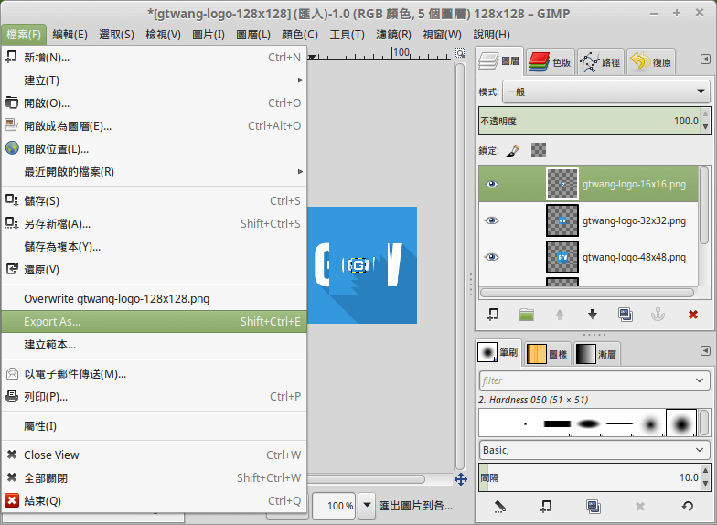Open the layer mode dropdown
This screenshot has width=717, height=525.
pyautogui.click(x=594, y=91)
